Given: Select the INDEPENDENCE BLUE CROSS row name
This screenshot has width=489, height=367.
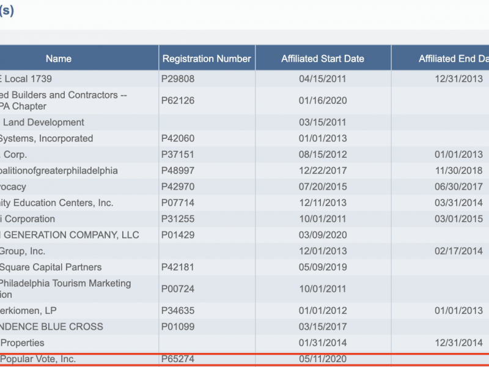Looking at the screenshot, I should (51, 327).
